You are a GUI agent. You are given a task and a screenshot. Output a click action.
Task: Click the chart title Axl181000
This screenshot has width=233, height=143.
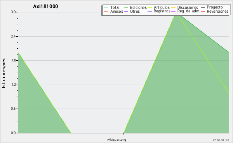click(45, 6)
